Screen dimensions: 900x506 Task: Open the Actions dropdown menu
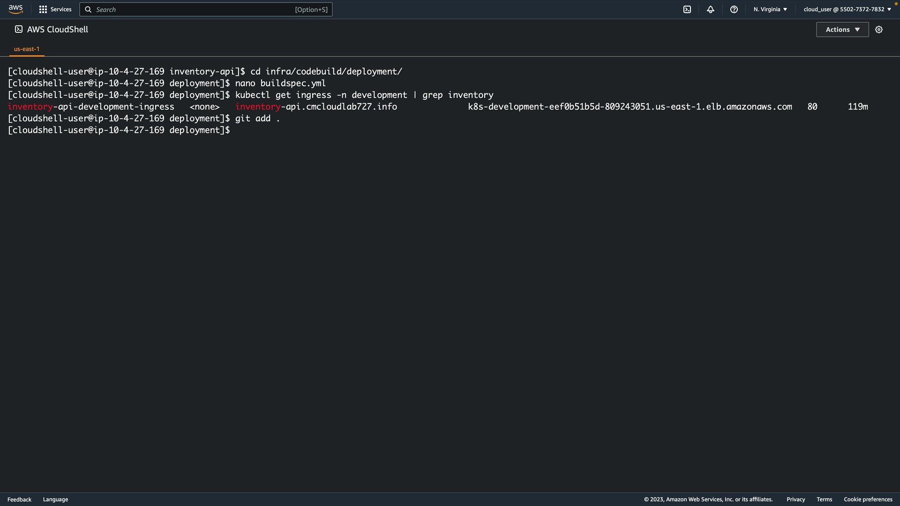(x=842, y=30)
